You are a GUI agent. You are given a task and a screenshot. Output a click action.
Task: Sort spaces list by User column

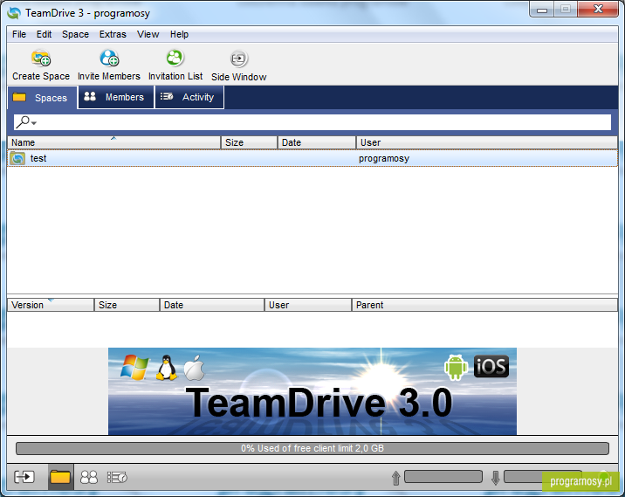click(487, 142)
